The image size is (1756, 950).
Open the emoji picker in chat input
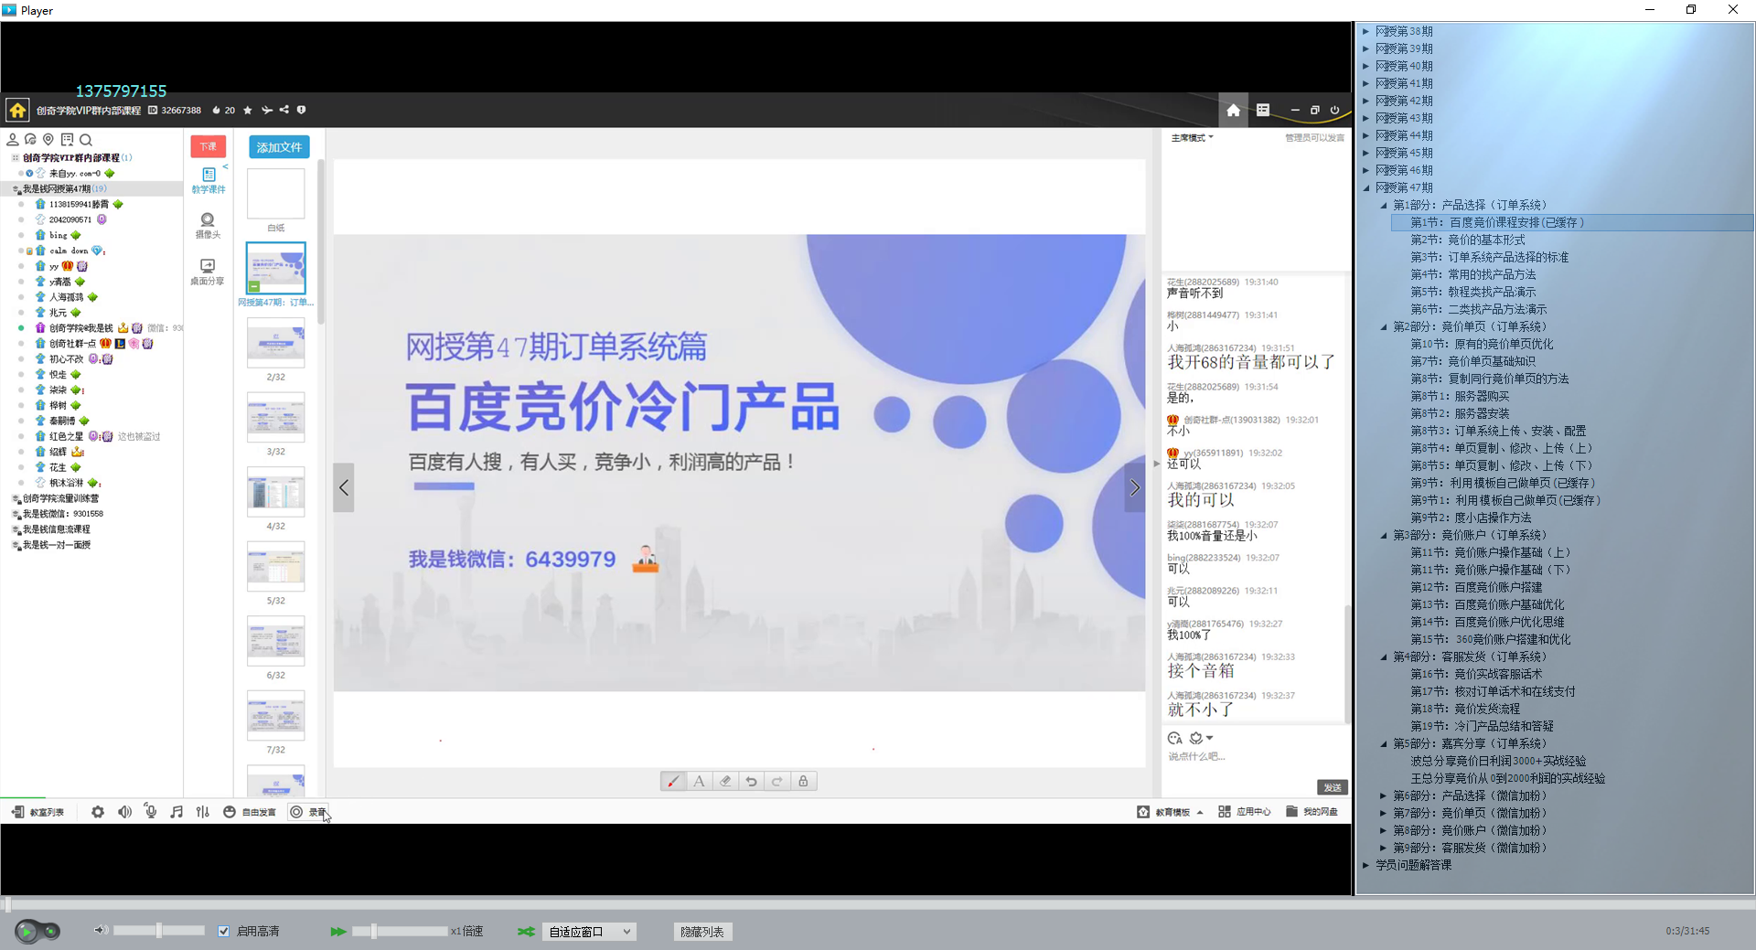point(1175,738)
